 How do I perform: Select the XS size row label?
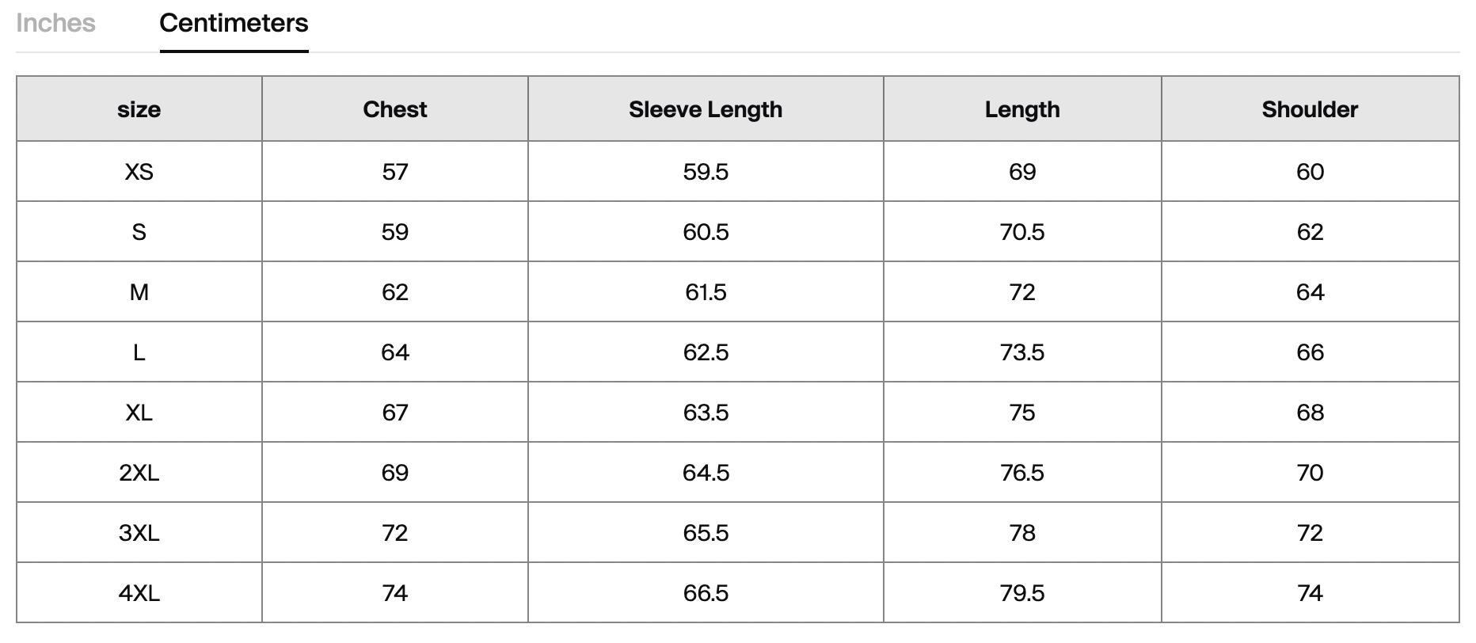(139, 172)
